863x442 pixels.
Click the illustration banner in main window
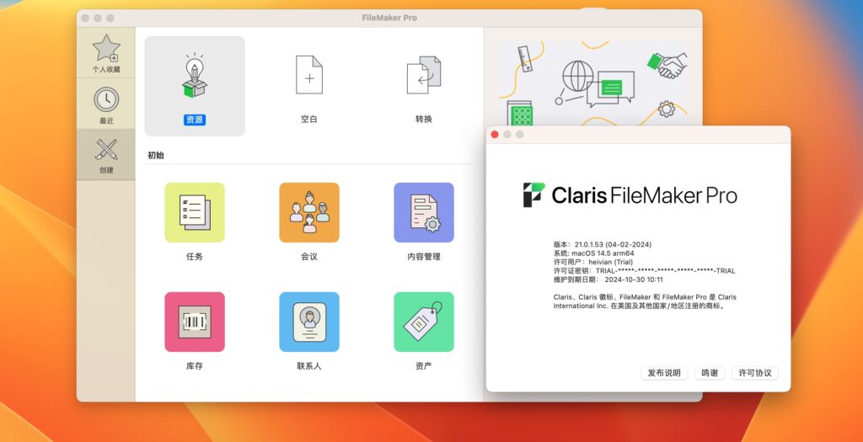pyautogui.click(x=592, y=82)
